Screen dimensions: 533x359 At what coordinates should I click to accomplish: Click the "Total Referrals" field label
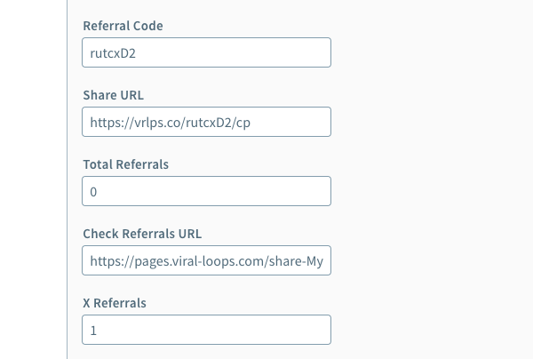pyautogui.click(x=125, y=164)
